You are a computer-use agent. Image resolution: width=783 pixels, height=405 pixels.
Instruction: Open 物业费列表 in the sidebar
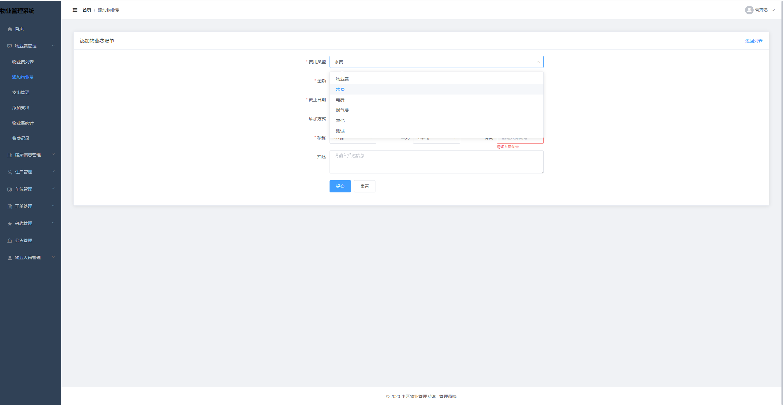pyautogui.click(x=23, y=62)
